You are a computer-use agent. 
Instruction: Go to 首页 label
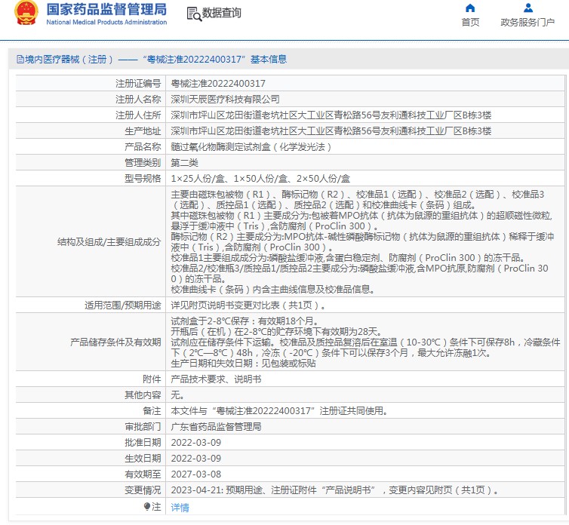(x=470, y=23)
